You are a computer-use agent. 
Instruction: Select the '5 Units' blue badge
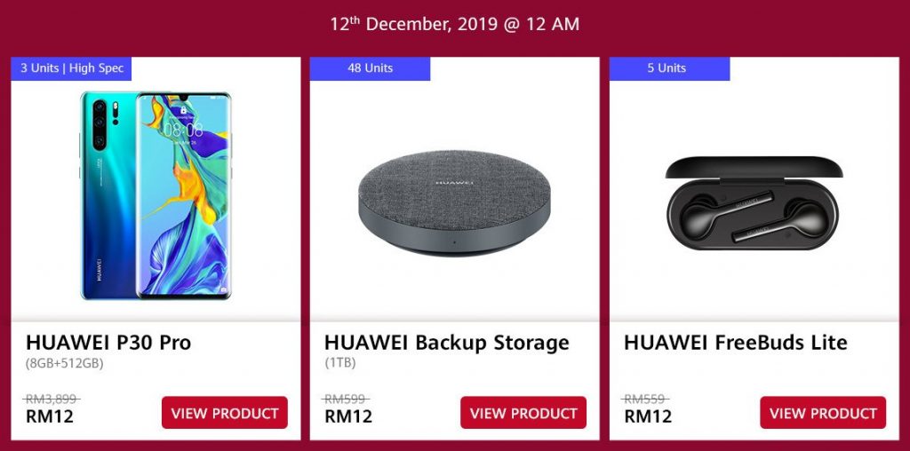(x=670, y=68)
